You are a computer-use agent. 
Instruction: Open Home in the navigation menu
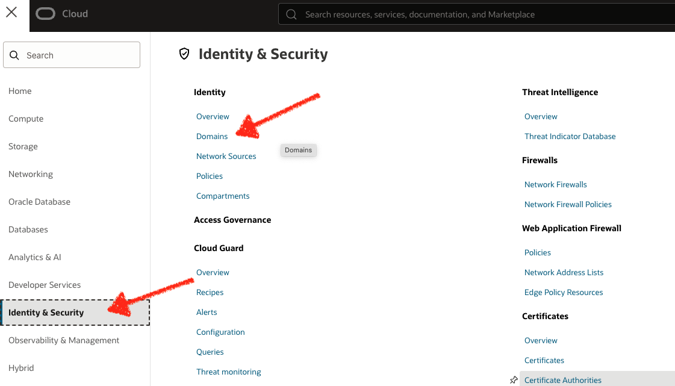(20, 91)
